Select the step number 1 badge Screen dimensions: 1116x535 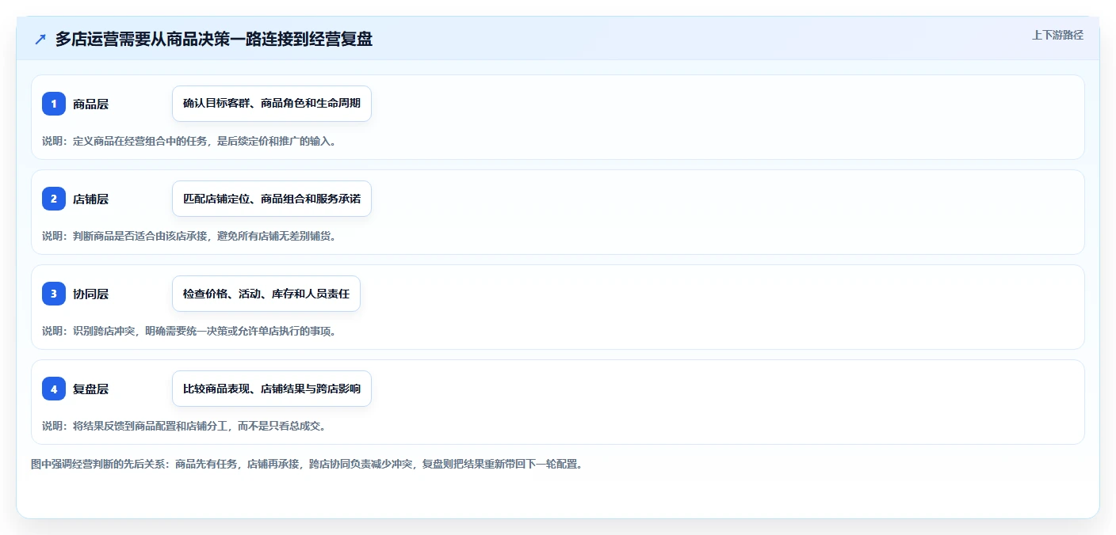coord(54,104)
